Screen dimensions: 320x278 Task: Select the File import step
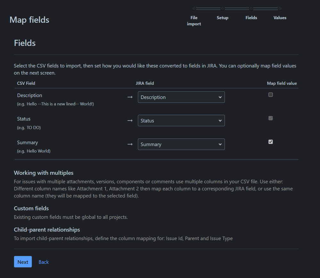[x=194, y=21]
